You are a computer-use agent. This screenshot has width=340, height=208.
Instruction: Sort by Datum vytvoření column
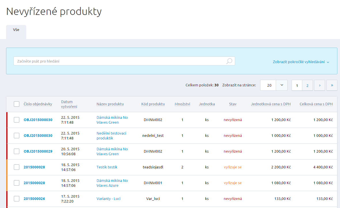pyautogui.click(x=69, y=104)
